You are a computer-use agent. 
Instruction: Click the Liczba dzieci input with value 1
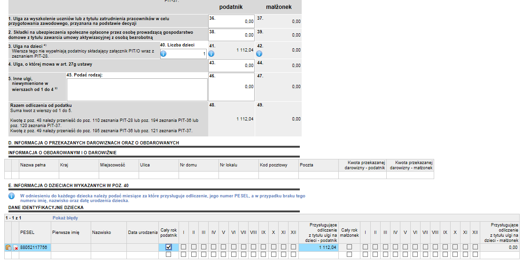(x=183, y=54)
